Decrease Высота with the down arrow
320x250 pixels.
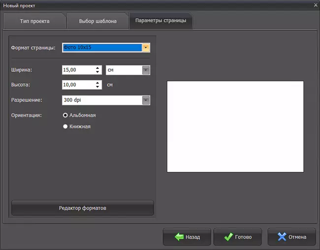click(x=97, y=87)
